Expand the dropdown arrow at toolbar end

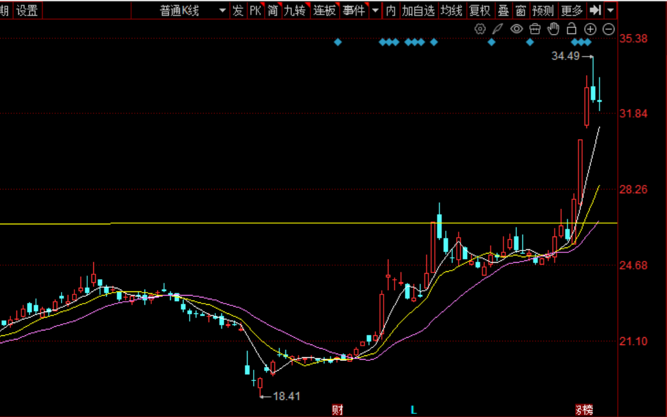click(x=610, y=10)
